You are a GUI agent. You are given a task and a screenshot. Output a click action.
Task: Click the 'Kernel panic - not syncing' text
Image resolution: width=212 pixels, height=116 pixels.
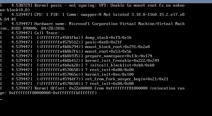click(x=60, y=5)
